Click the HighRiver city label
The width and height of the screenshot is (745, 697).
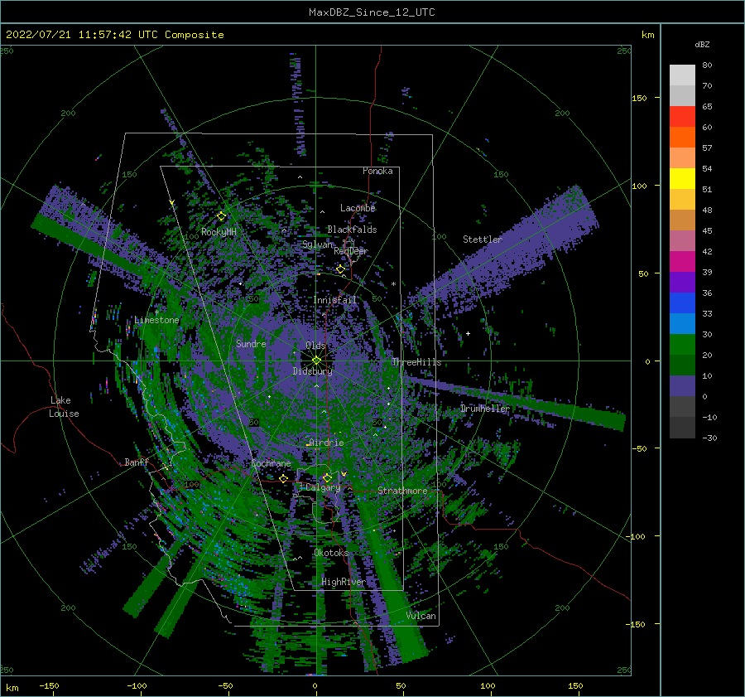coord(344,582)
